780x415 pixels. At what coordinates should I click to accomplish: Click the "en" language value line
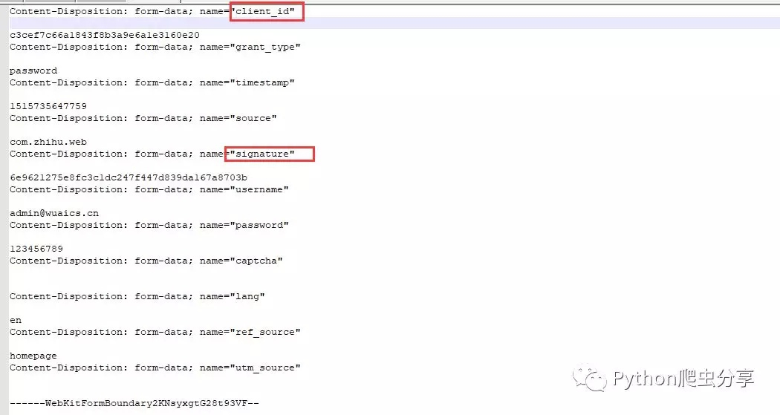pos(16,321)
